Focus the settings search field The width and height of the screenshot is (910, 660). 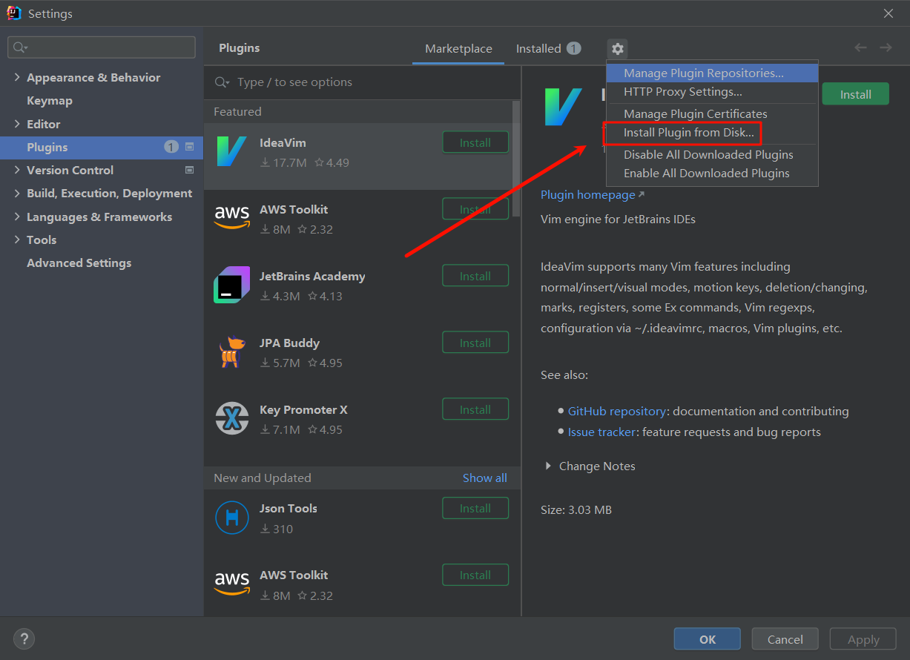point(102,47)
